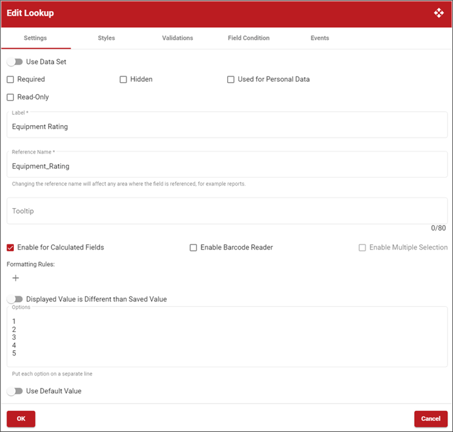
Task: Uncheck Enable for Calculated Fields
Action: pos(11,248)
